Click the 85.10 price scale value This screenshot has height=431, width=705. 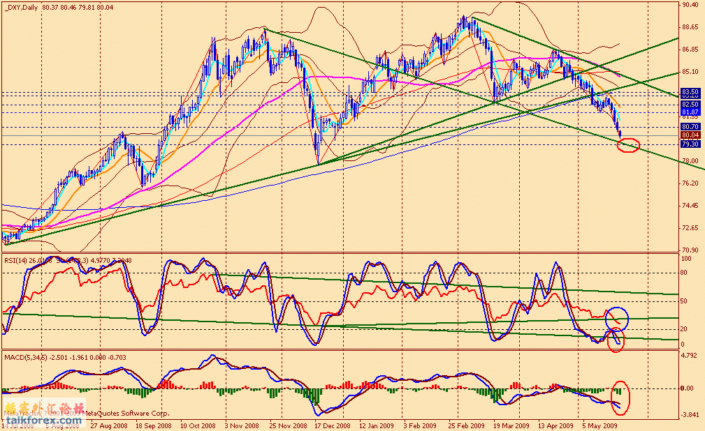[x=690, y=71]
